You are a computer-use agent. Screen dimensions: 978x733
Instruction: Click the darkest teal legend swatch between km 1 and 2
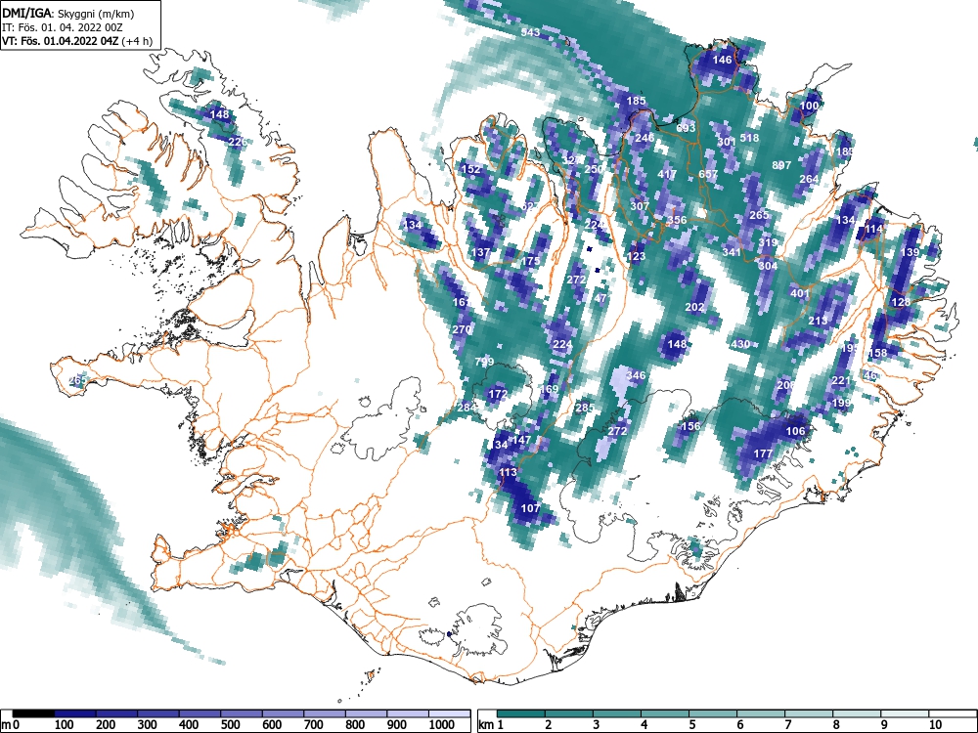point(521,713)
